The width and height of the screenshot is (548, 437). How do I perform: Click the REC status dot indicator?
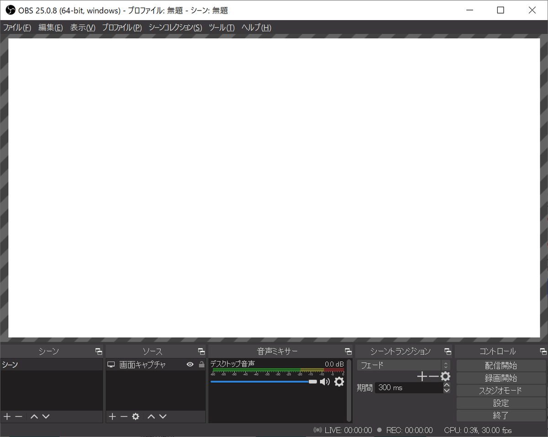379,430
